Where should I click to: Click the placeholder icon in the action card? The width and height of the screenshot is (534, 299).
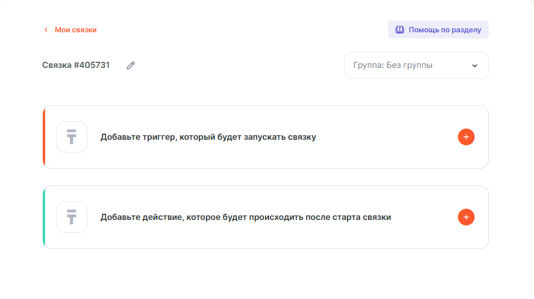[x=72, y=217]
